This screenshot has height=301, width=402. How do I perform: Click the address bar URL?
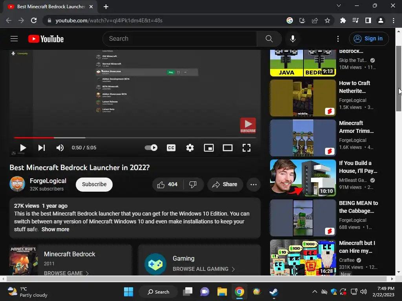pyautogui.click(x=109, y=20)
